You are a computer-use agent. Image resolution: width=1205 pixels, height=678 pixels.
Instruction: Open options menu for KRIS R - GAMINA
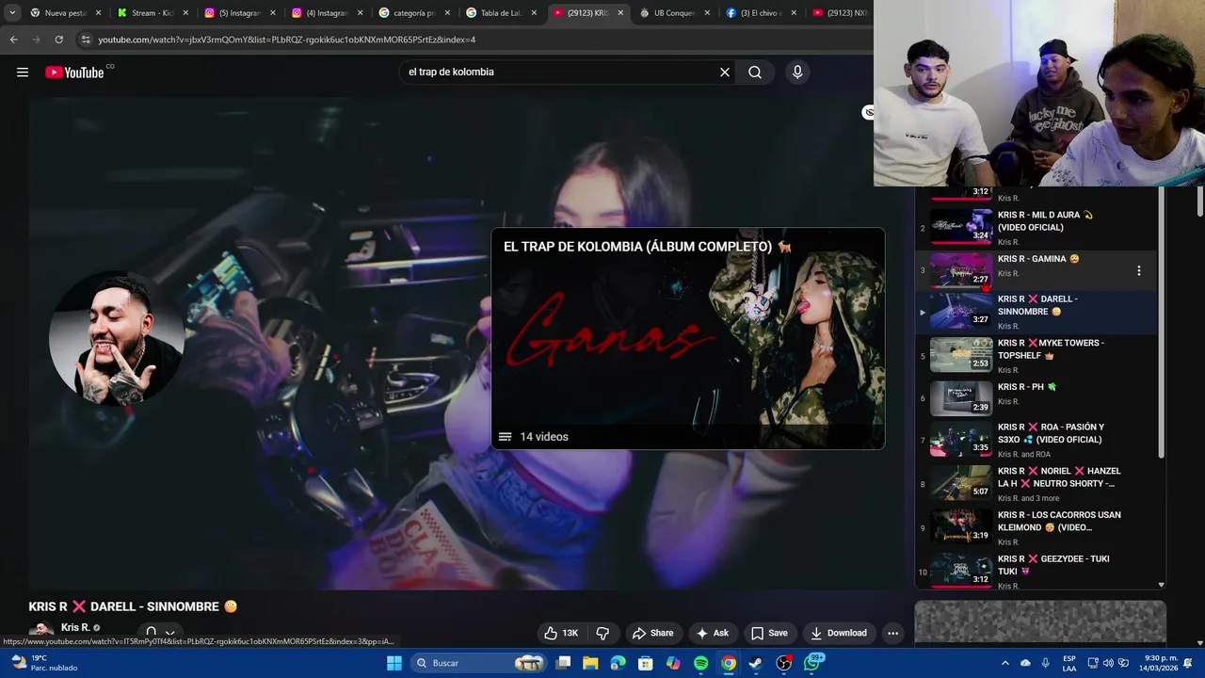1138,270
